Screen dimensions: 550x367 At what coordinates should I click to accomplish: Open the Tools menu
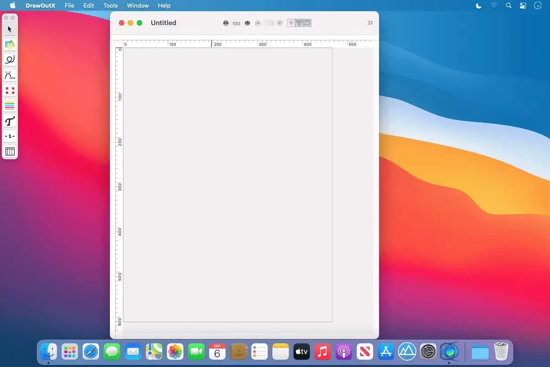point(110,6)
